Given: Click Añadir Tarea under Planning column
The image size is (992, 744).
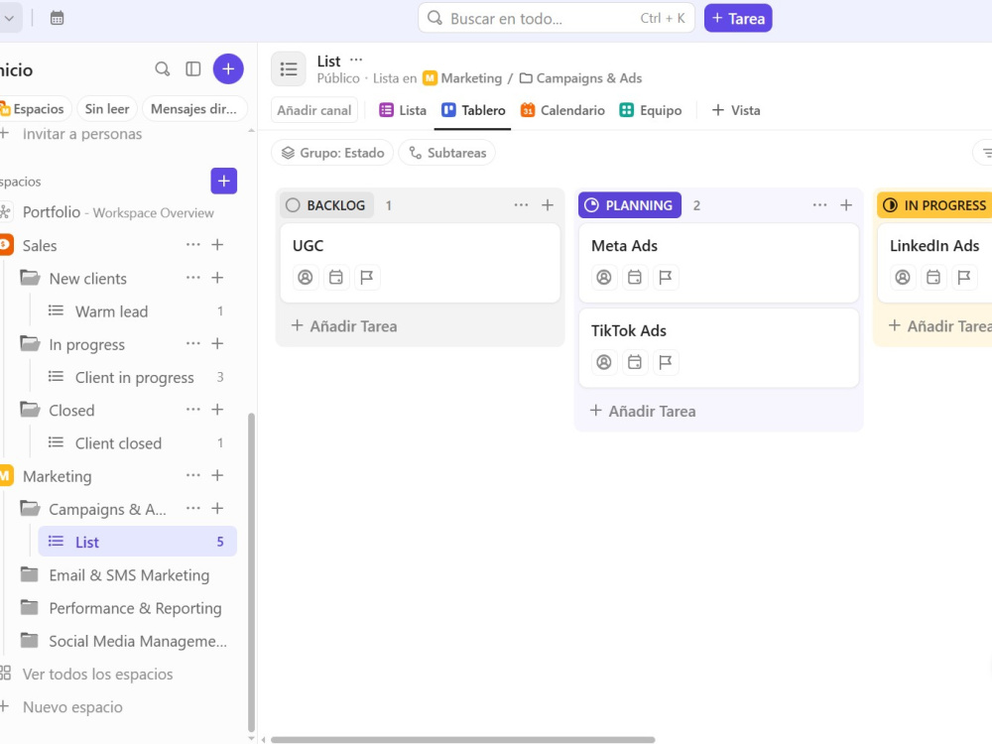Looking at the screenshot, I should pyautogui.click(x=643, y=411).
